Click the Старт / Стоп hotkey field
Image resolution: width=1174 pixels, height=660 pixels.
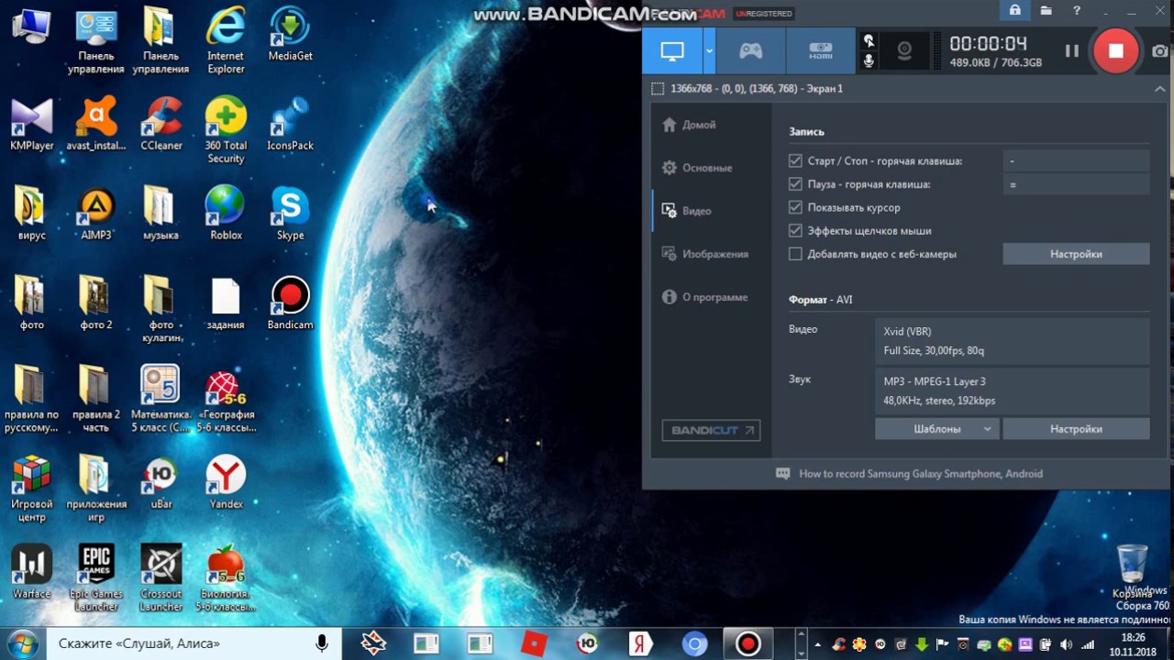coord(1076,160)
